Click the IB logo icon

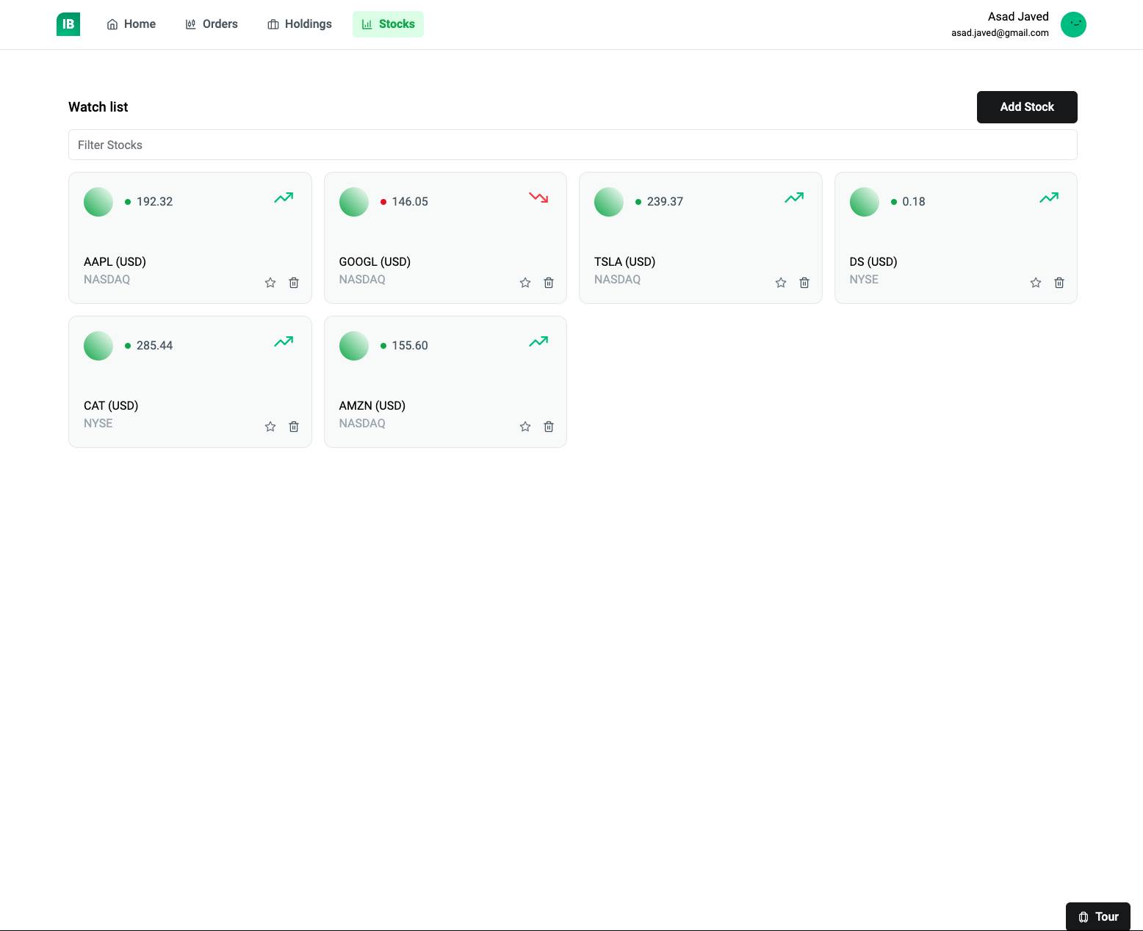[68, 24]
